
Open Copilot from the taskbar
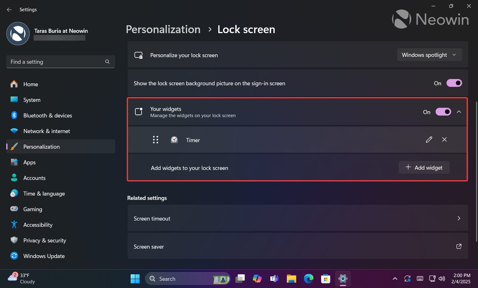[257, 278]
